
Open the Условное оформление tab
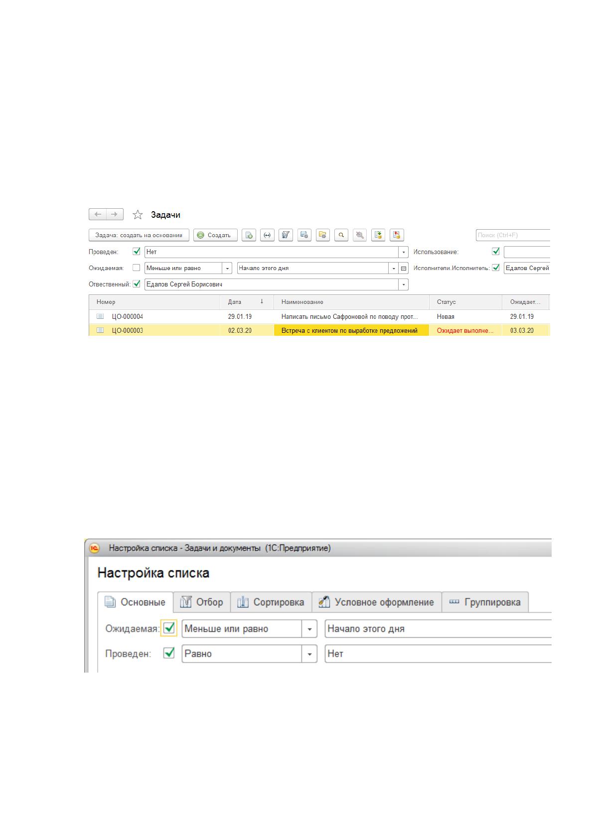377,602
